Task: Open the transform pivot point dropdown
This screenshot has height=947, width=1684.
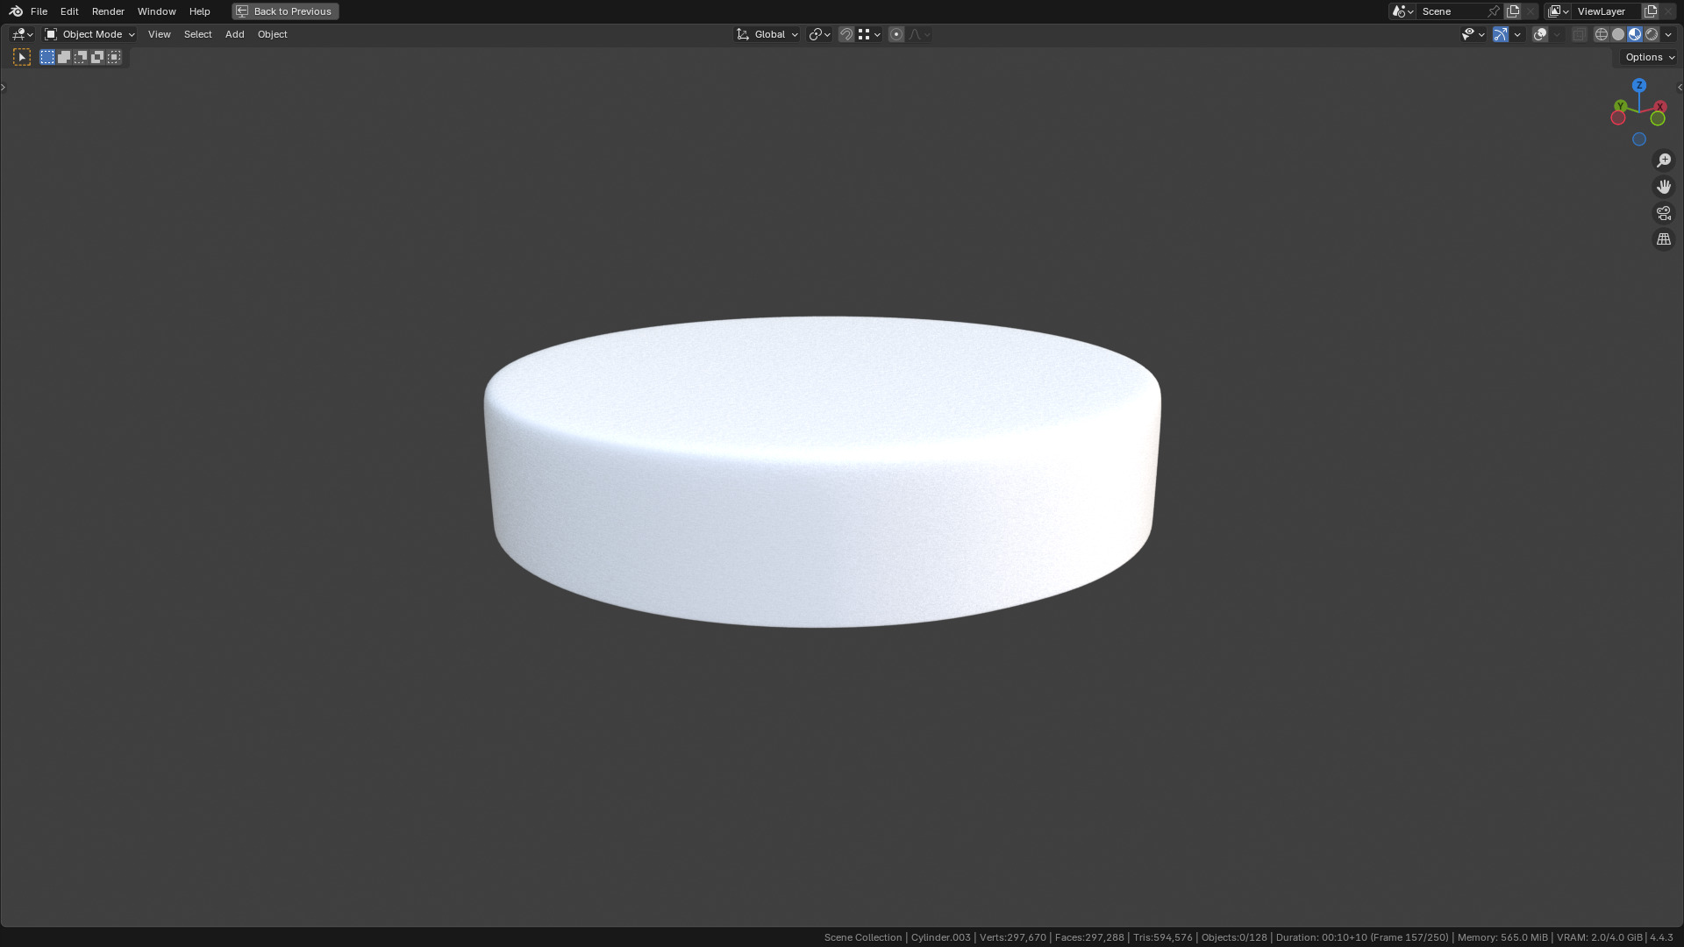Action: coord(819,34)
